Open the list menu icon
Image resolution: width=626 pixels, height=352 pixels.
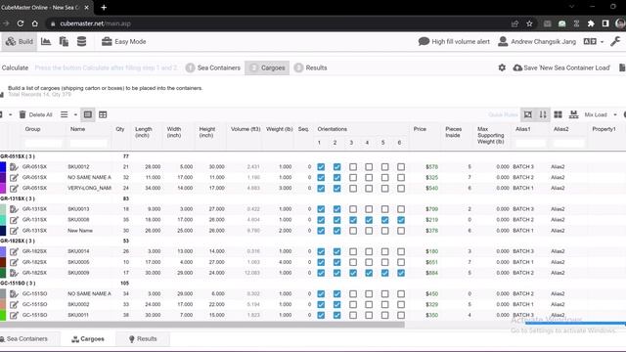64,115
